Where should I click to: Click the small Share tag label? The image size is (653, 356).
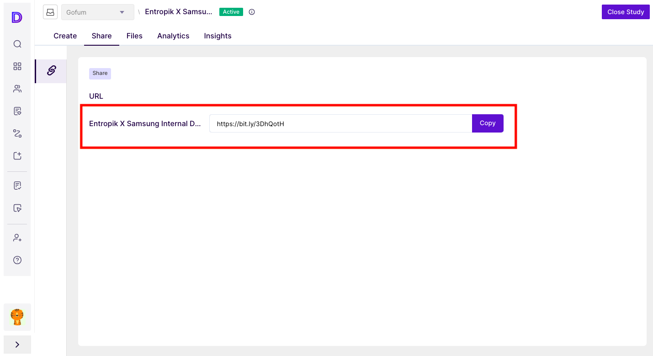click(x=100, y=73)
